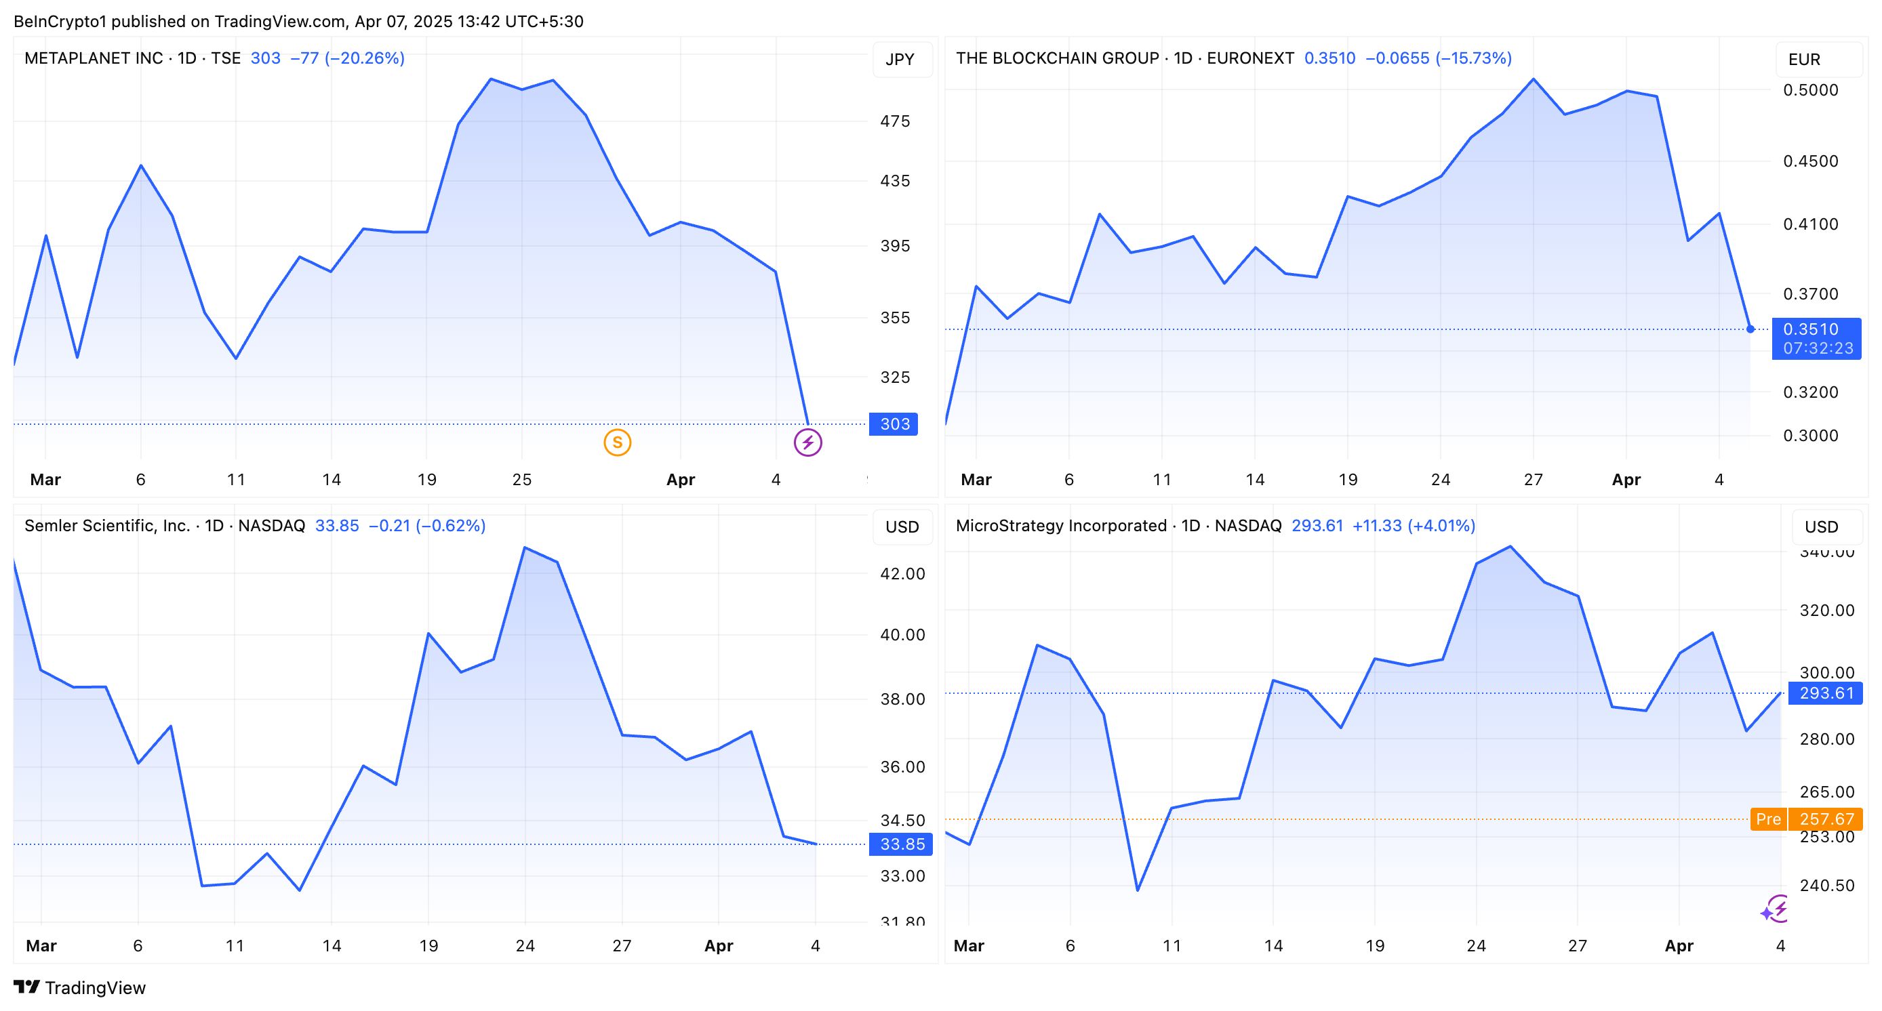Click the 293.61 MicroStrategy price label
This screenshot has width=1882, height=1011.
click(x=1826, y=693)
